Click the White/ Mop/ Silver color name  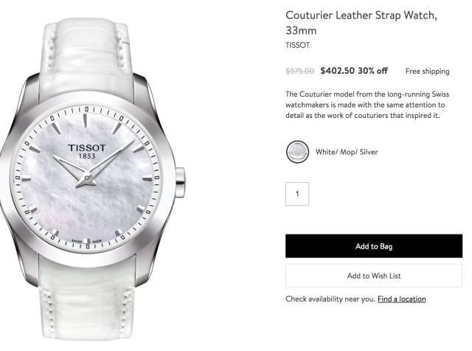[x=347, y=152]
